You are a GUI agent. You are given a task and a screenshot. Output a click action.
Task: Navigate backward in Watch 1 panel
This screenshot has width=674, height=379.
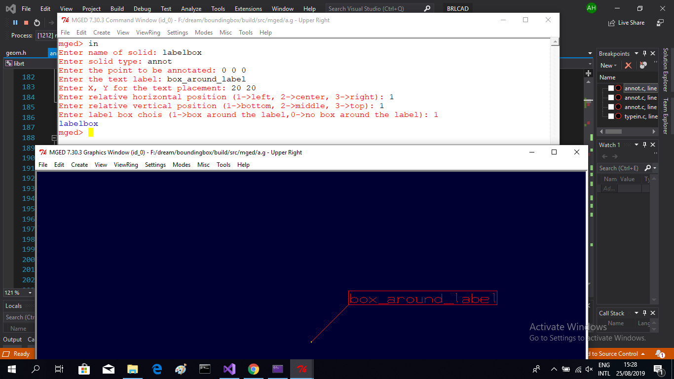(x=604, y=156)
